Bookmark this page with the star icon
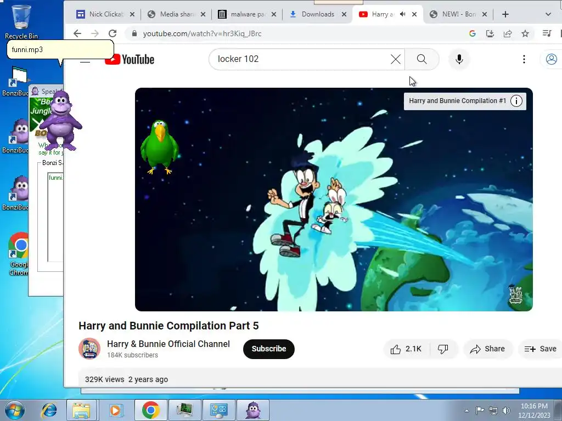This screenshot has height=421, width=562. click(525, 33)
